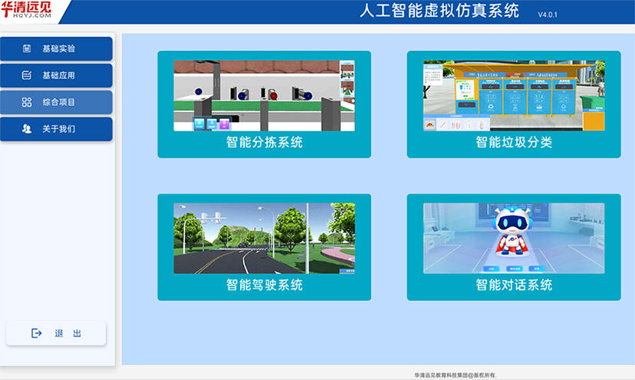
Task: Launch 智能分拣系统 via its title label
Action: click(x=264, y=143)
